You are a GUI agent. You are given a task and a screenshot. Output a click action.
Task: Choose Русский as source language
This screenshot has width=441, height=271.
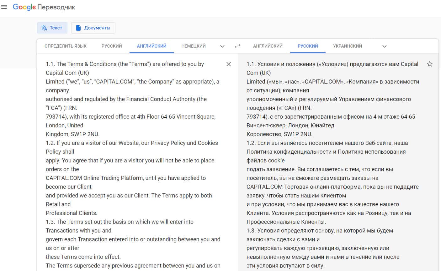112,46
